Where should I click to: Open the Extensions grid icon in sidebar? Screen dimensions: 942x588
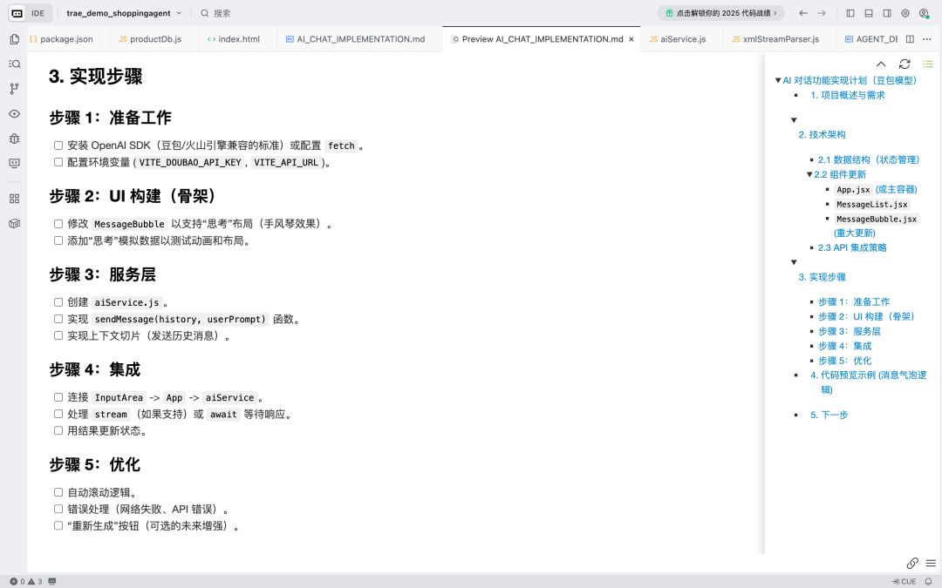click(x=15, y=199)
